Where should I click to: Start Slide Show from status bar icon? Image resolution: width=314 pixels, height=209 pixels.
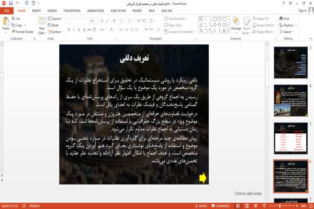point(264,206)
